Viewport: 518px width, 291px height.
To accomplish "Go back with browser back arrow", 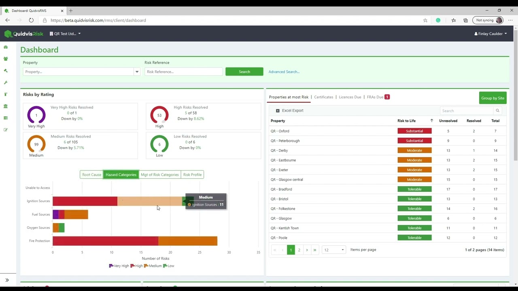I will 8,20.
